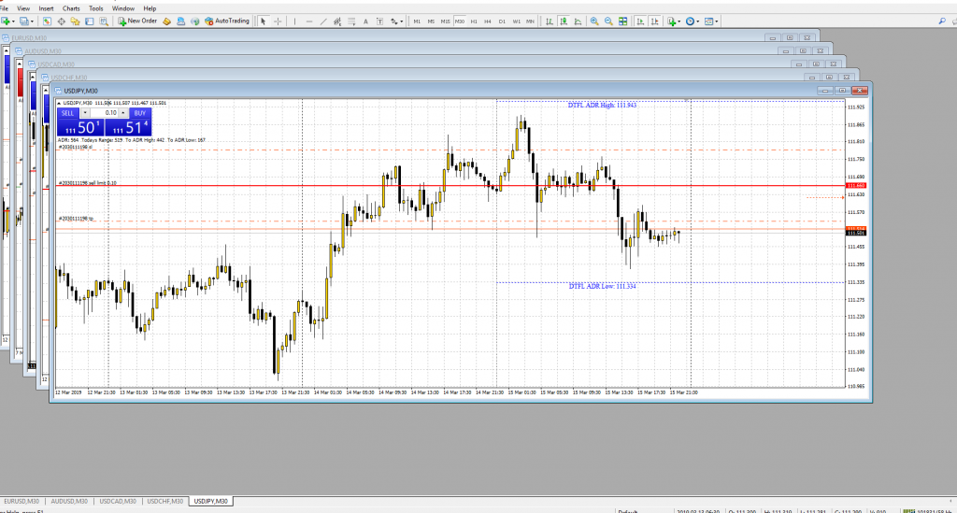The image size is (957, 513).
Task: Click the MQL5 community person icon
Action: click(180, 21)
